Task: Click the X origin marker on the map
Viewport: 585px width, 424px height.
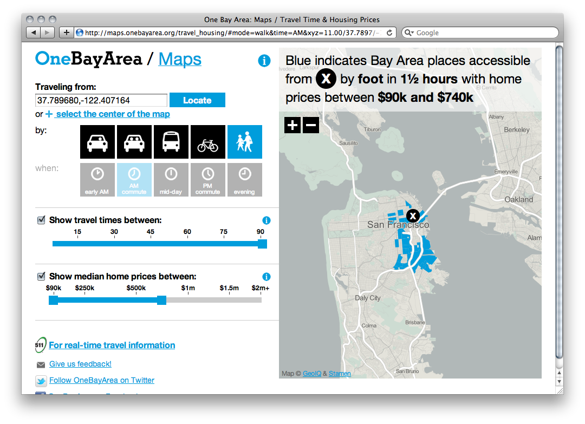Action: (413, 216)
